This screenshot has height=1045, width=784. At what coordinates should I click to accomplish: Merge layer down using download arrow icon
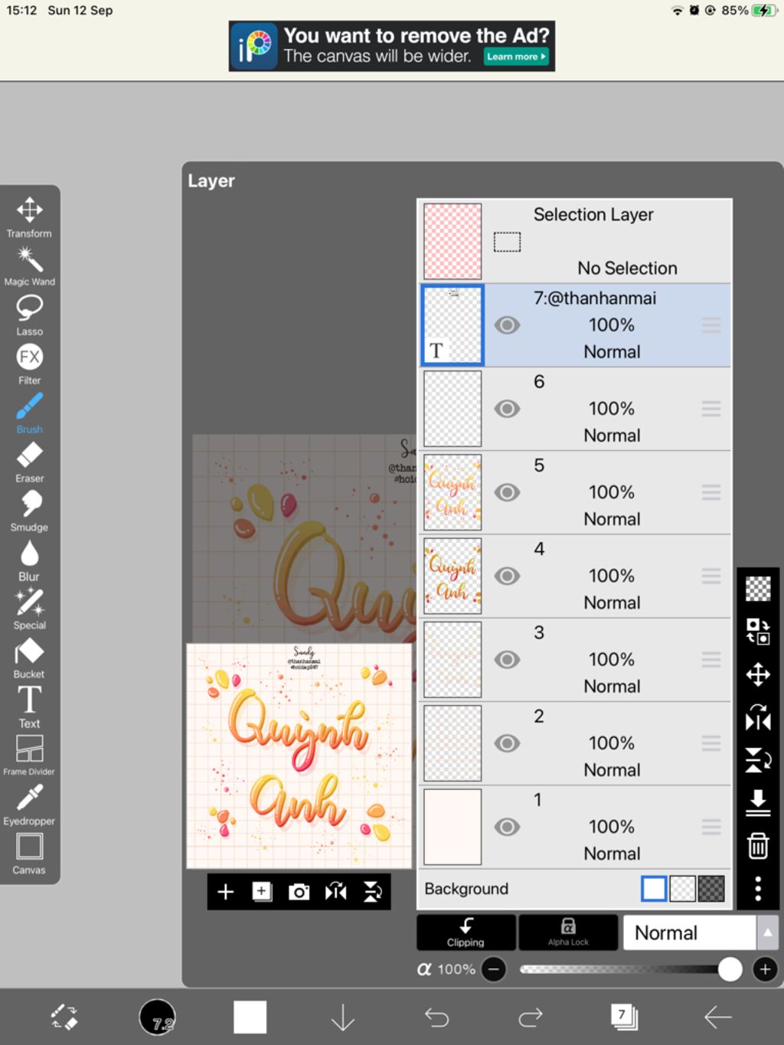point(758,802)
